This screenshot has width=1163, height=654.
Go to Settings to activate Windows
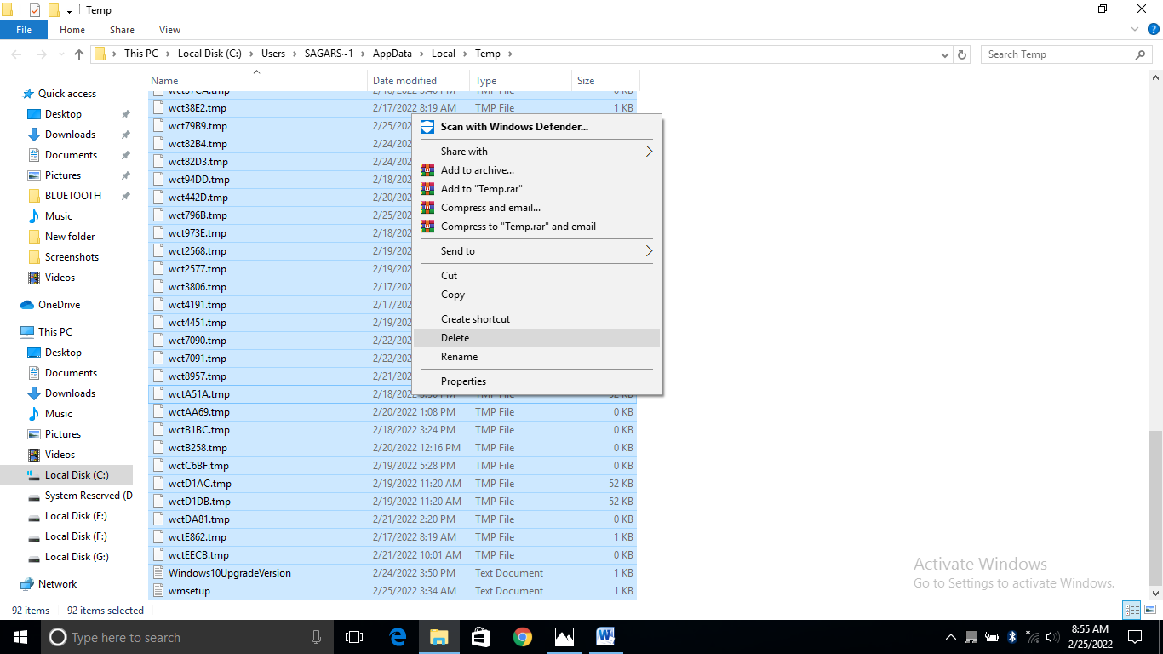pyautogui.click(x=1013, y=583)
